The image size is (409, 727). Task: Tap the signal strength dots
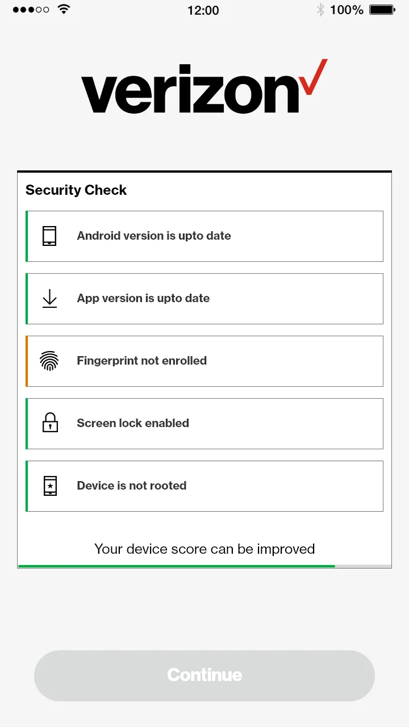(x=31, y=10)
